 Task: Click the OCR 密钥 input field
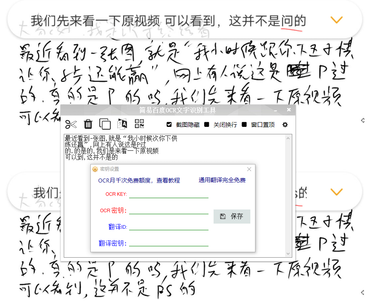tap(169, 210)
